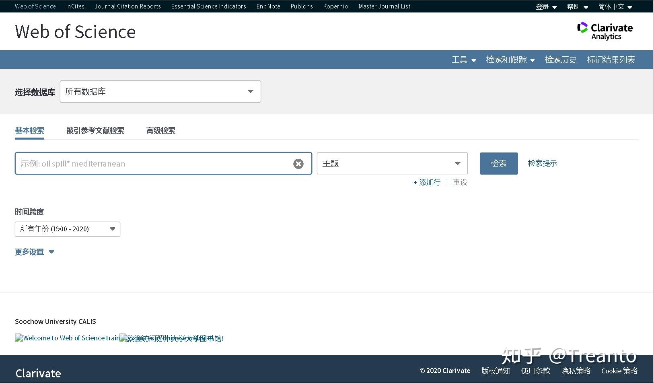Open the Master Journal List link

pos(385,6)
